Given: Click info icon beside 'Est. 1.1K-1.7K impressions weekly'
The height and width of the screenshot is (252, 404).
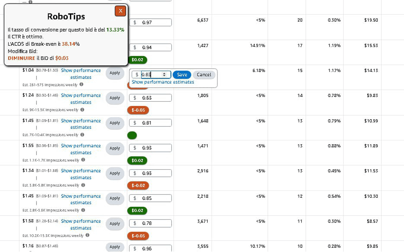Looking at the screenshot, I should [83, 160].
